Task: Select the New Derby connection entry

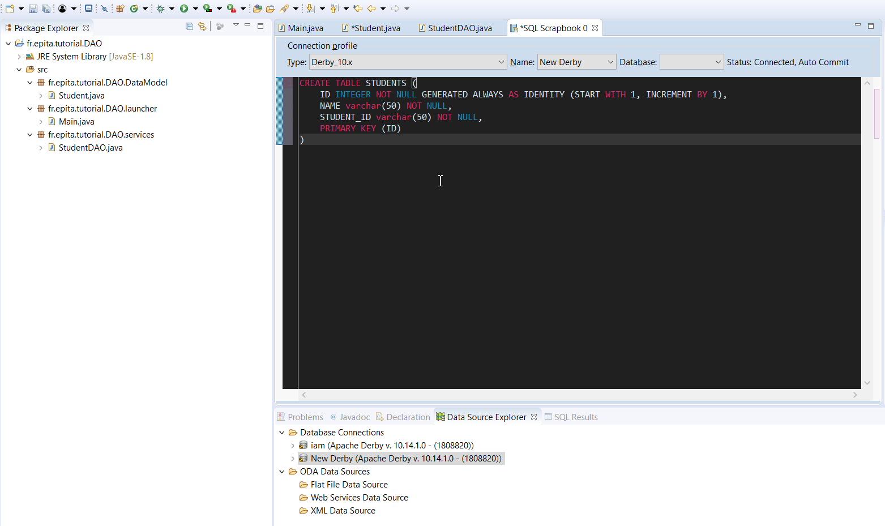Action: 400,459
